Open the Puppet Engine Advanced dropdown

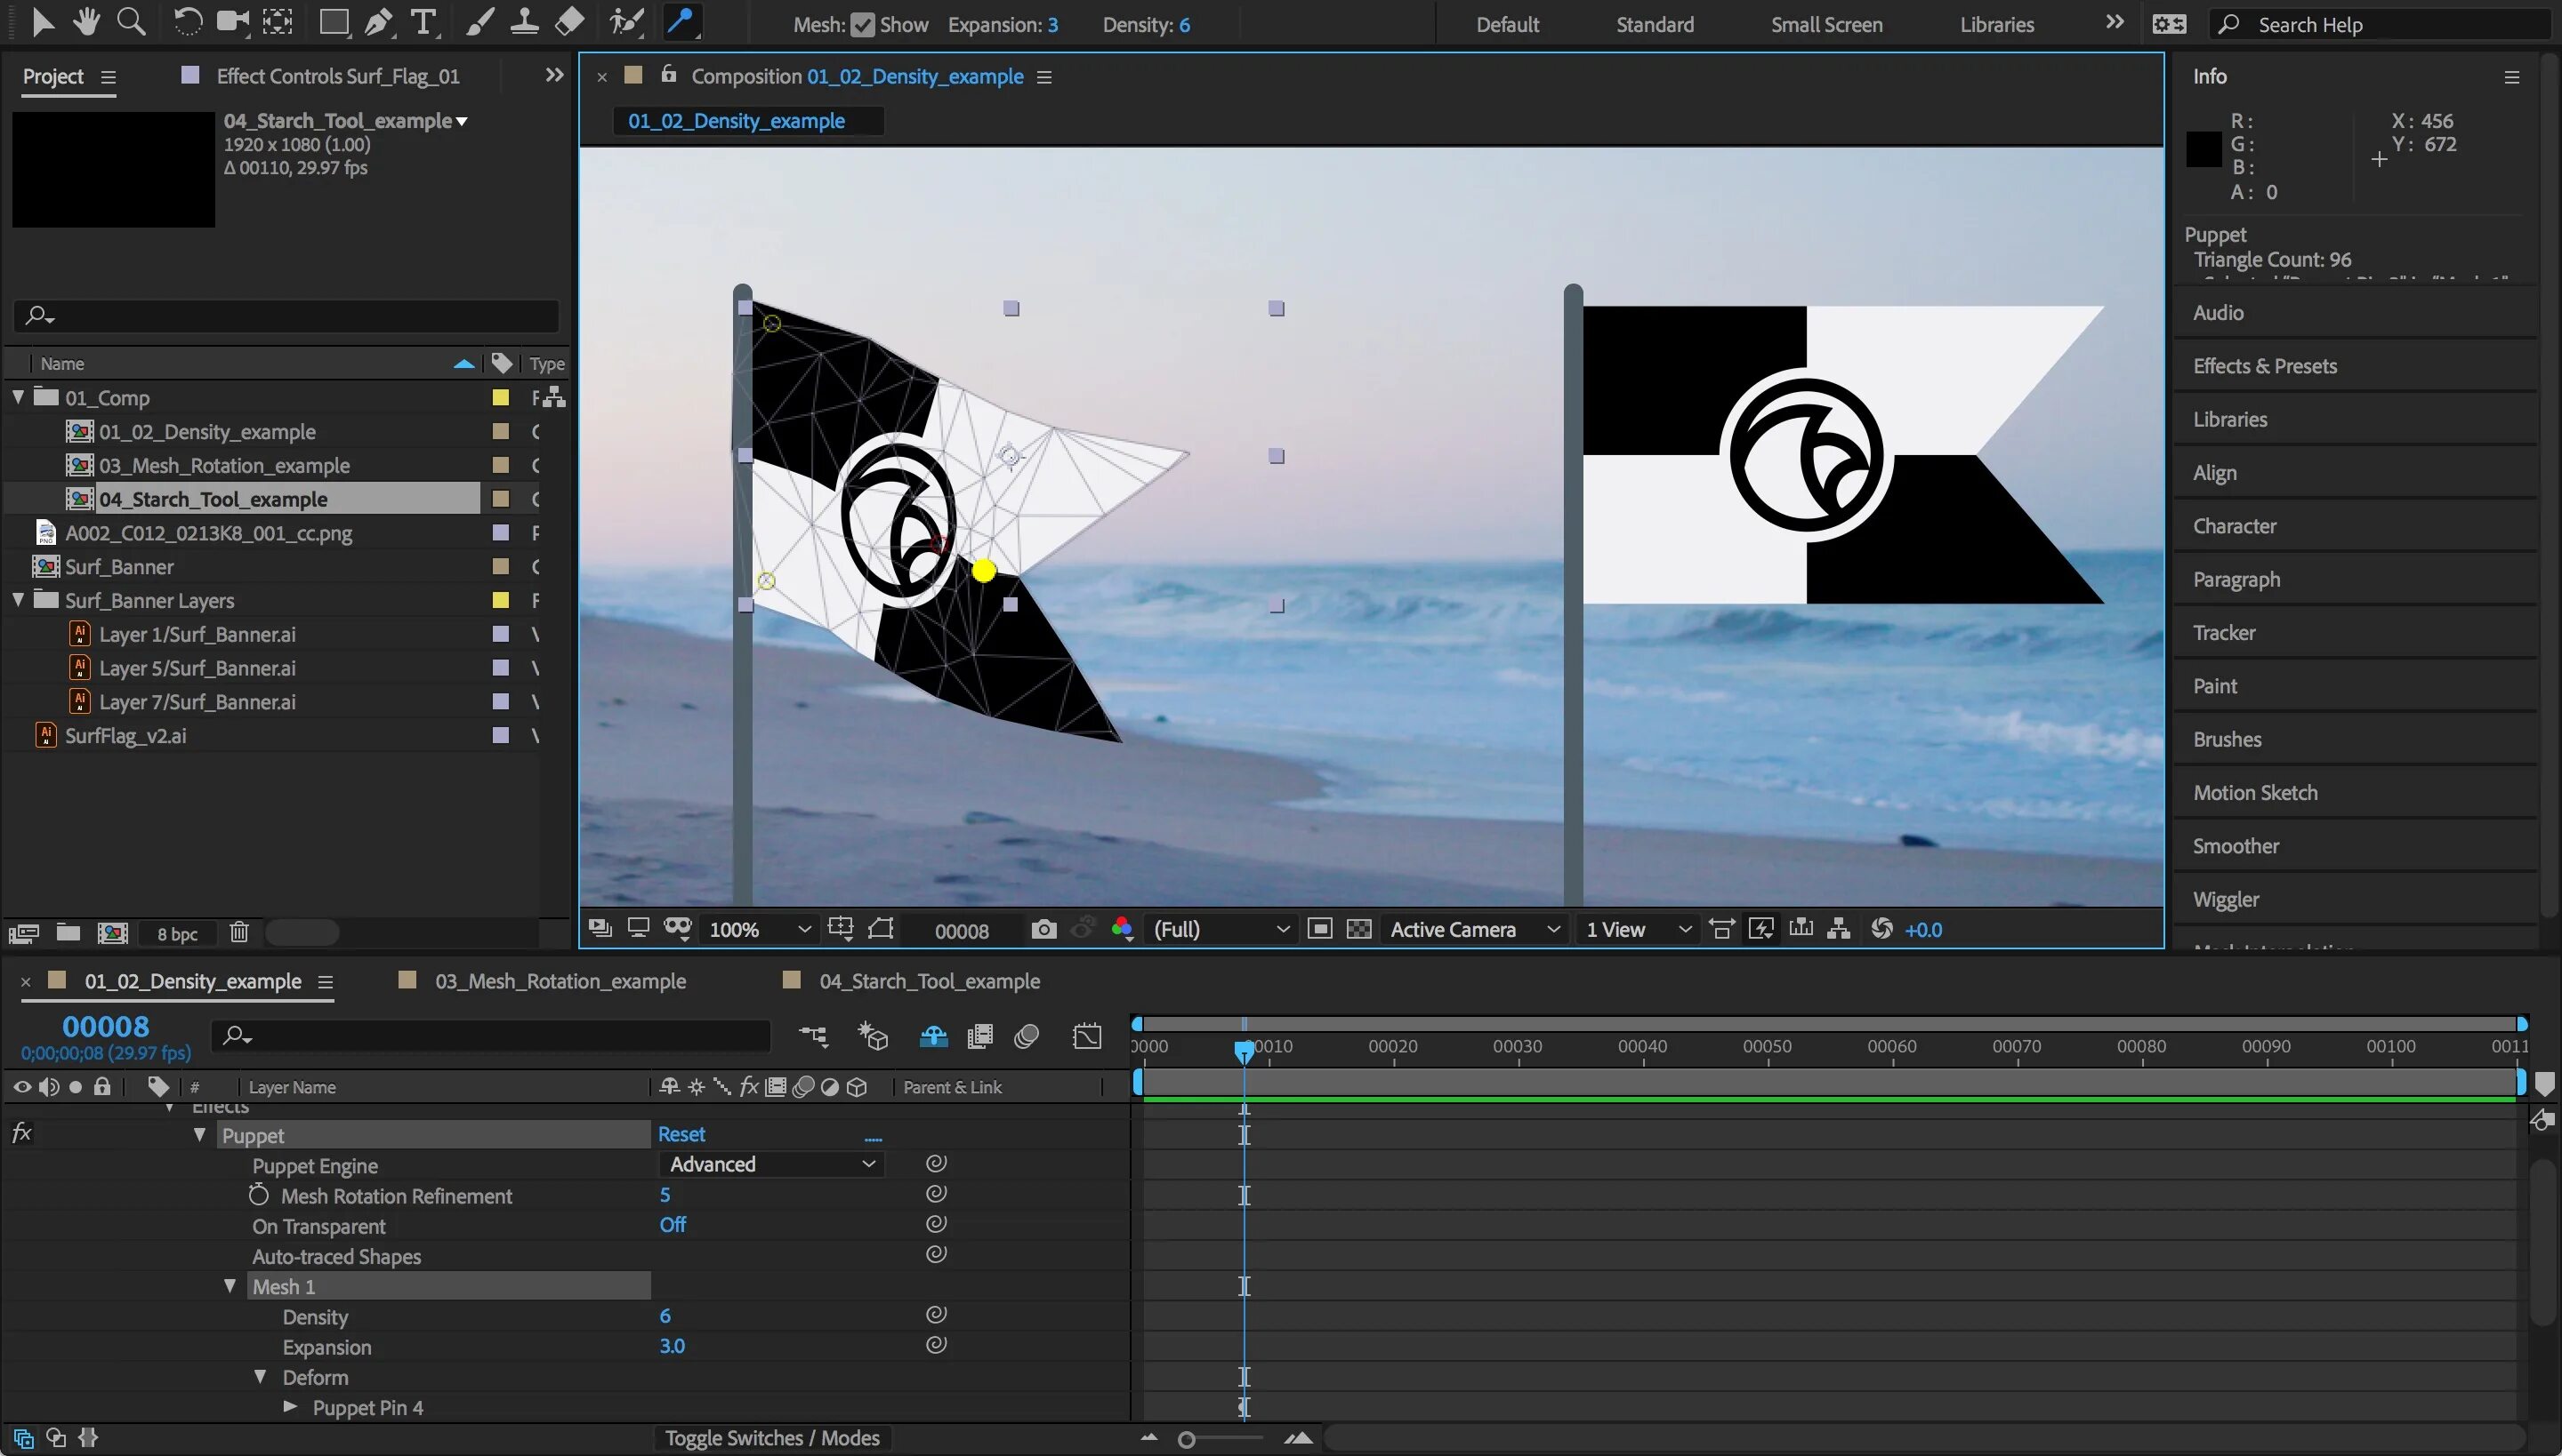click(770, 1164)
